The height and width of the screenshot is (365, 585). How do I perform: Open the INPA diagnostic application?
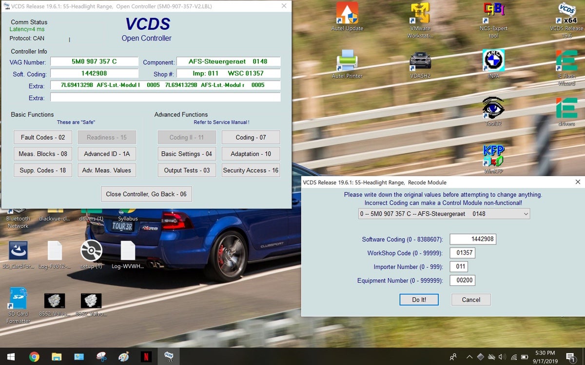pos(494,61)
